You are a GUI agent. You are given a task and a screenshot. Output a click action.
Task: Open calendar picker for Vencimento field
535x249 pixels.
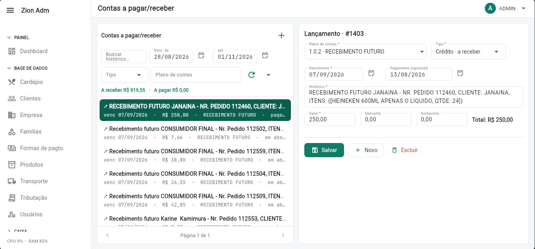371,73
